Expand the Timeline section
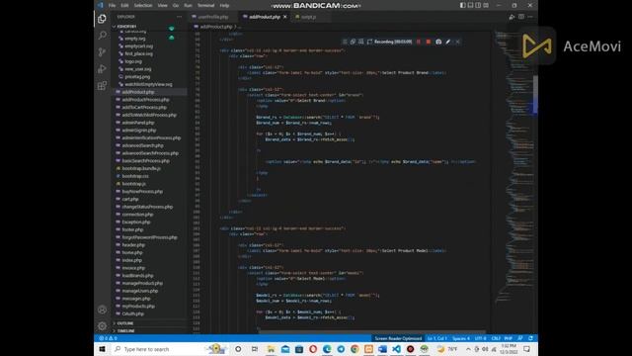The width and height of the screenshot is (632, 356). pyautogui.click(x=125, y=331)
